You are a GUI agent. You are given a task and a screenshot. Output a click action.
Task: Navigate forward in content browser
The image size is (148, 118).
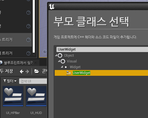[27, 72]
